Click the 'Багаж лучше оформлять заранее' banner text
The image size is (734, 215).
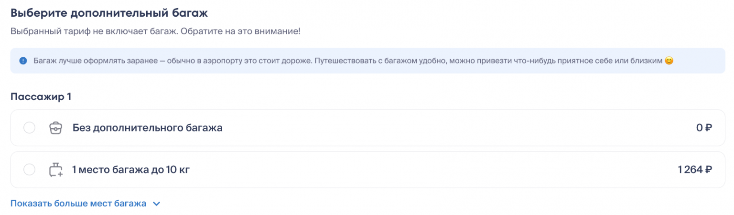point(335,61)
